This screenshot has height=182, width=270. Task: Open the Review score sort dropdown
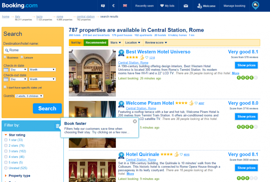156,43
